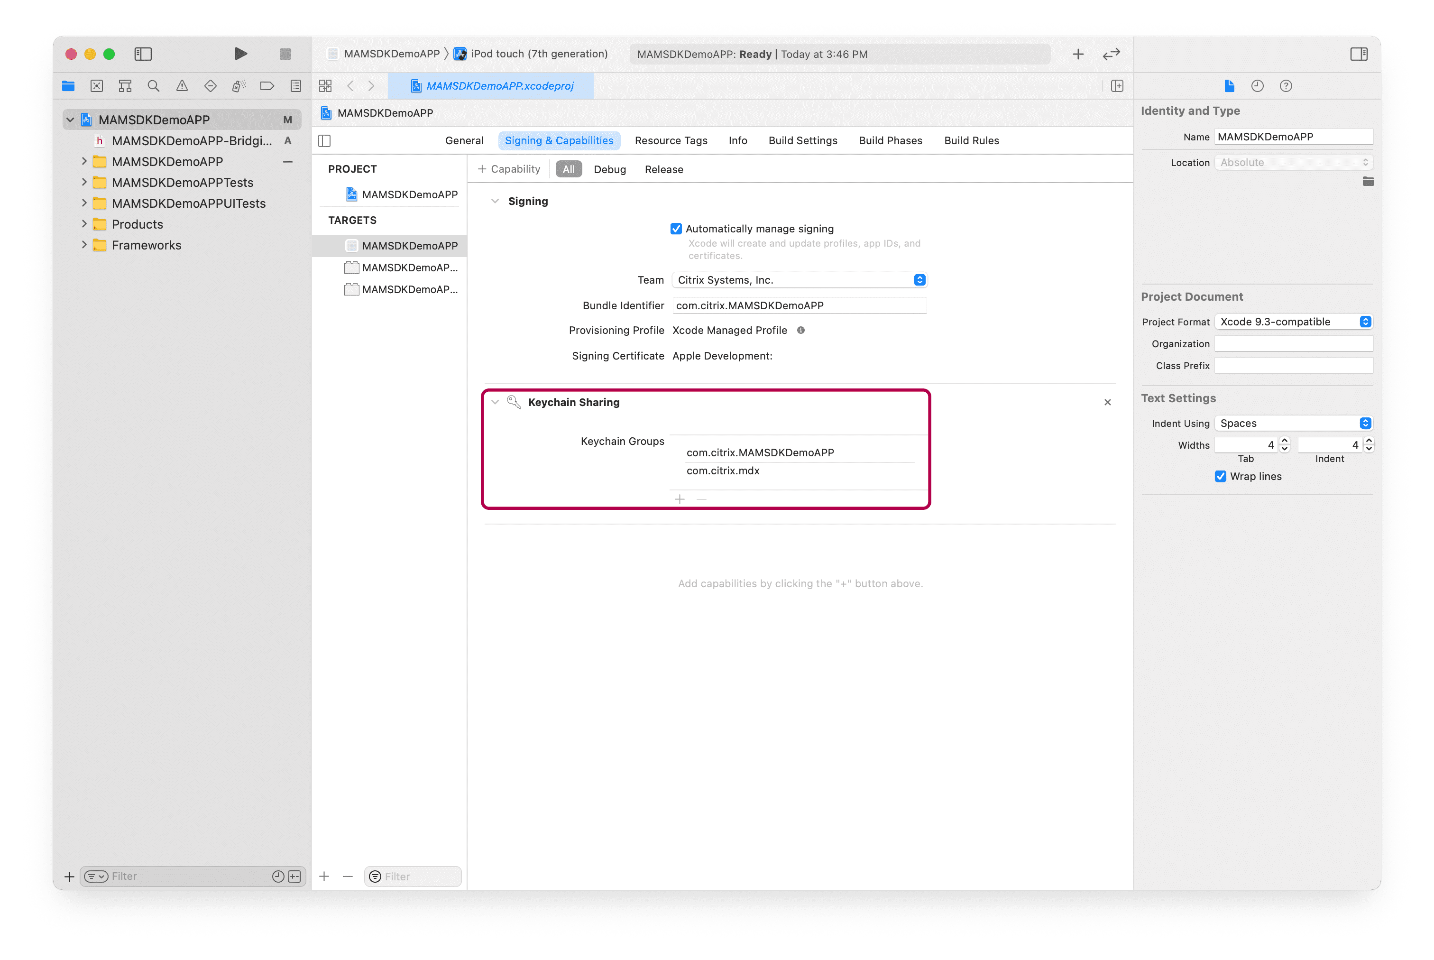Select the Debug configuration filter
Screen dimensions: 1434x960
click(x=609, y=170)
